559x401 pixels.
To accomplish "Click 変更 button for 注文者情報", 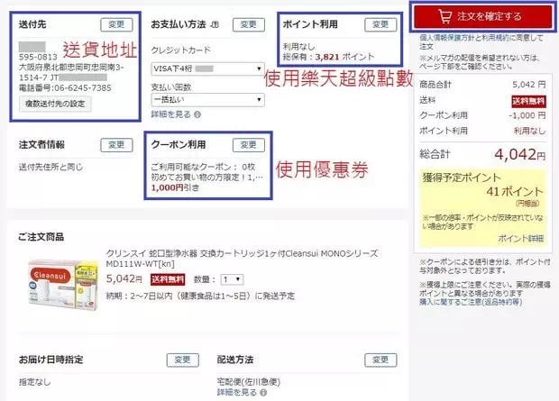I will coord(116,145).
